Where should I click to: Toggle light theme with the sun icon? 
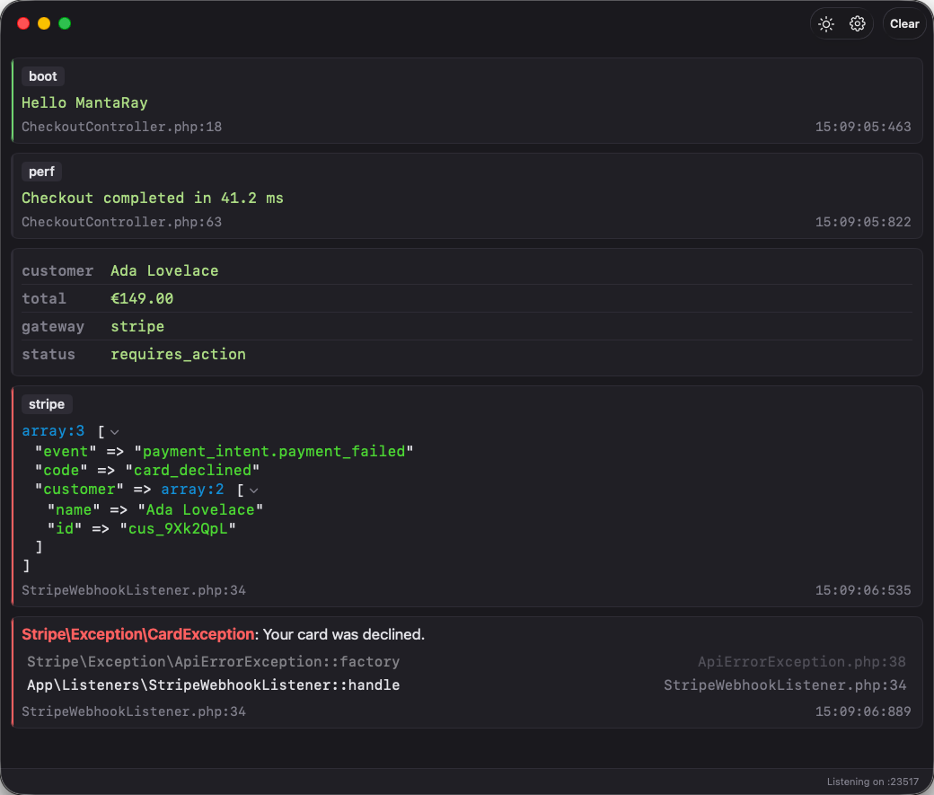pos(825,24)
